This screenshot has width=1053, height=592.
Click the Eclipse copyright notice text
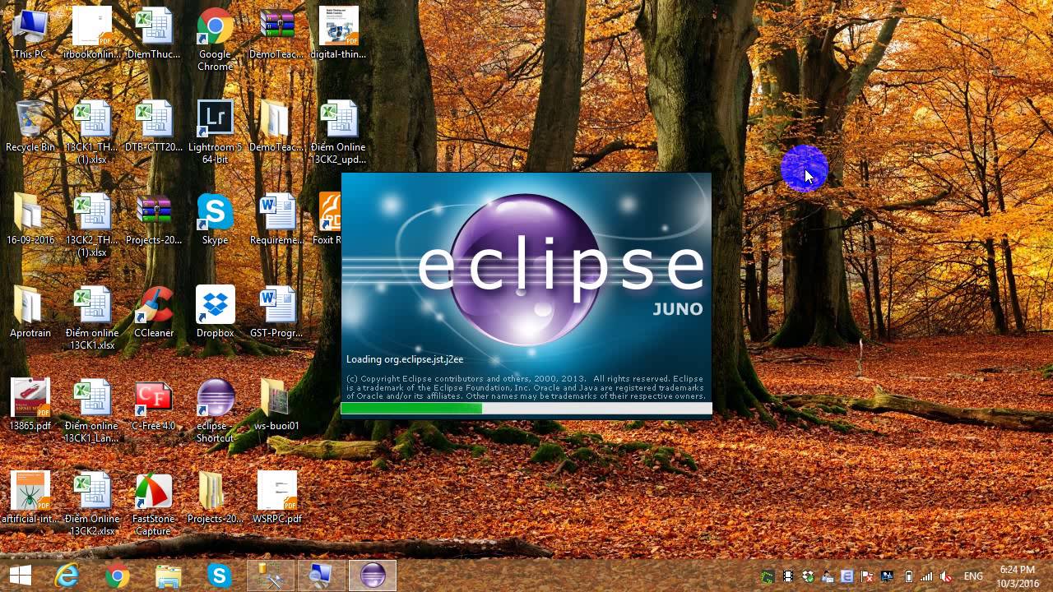click(526, 387)
